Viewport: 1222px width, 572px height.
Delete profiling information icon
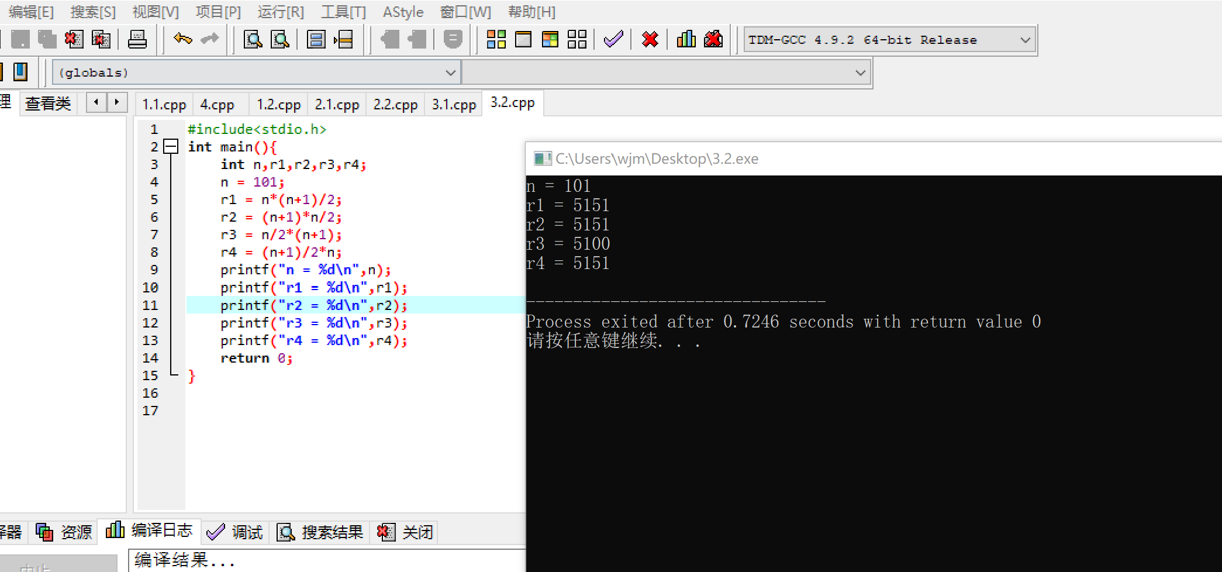[x=713, y=40]
